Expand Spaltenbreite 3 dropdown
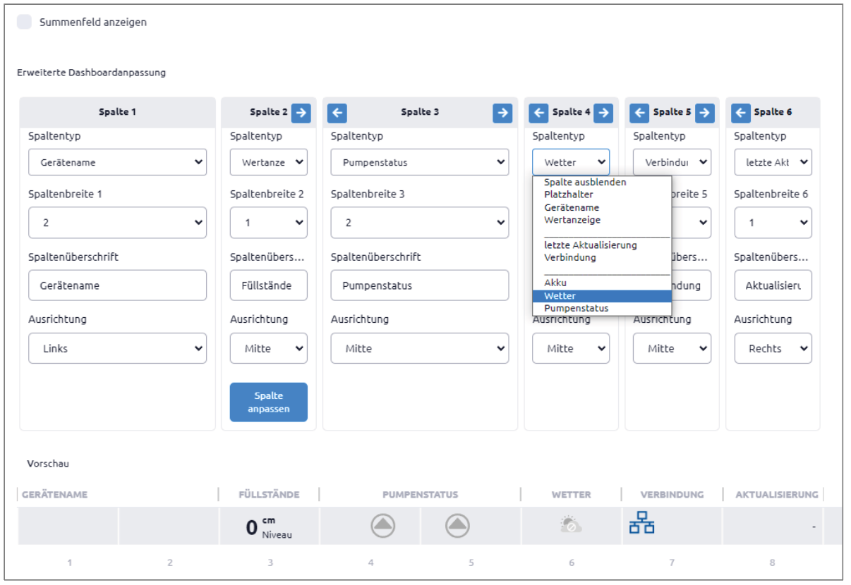Screen dimensions: 851x585 coord(420,223)
